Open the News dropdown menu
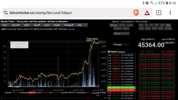 [37, 25]
